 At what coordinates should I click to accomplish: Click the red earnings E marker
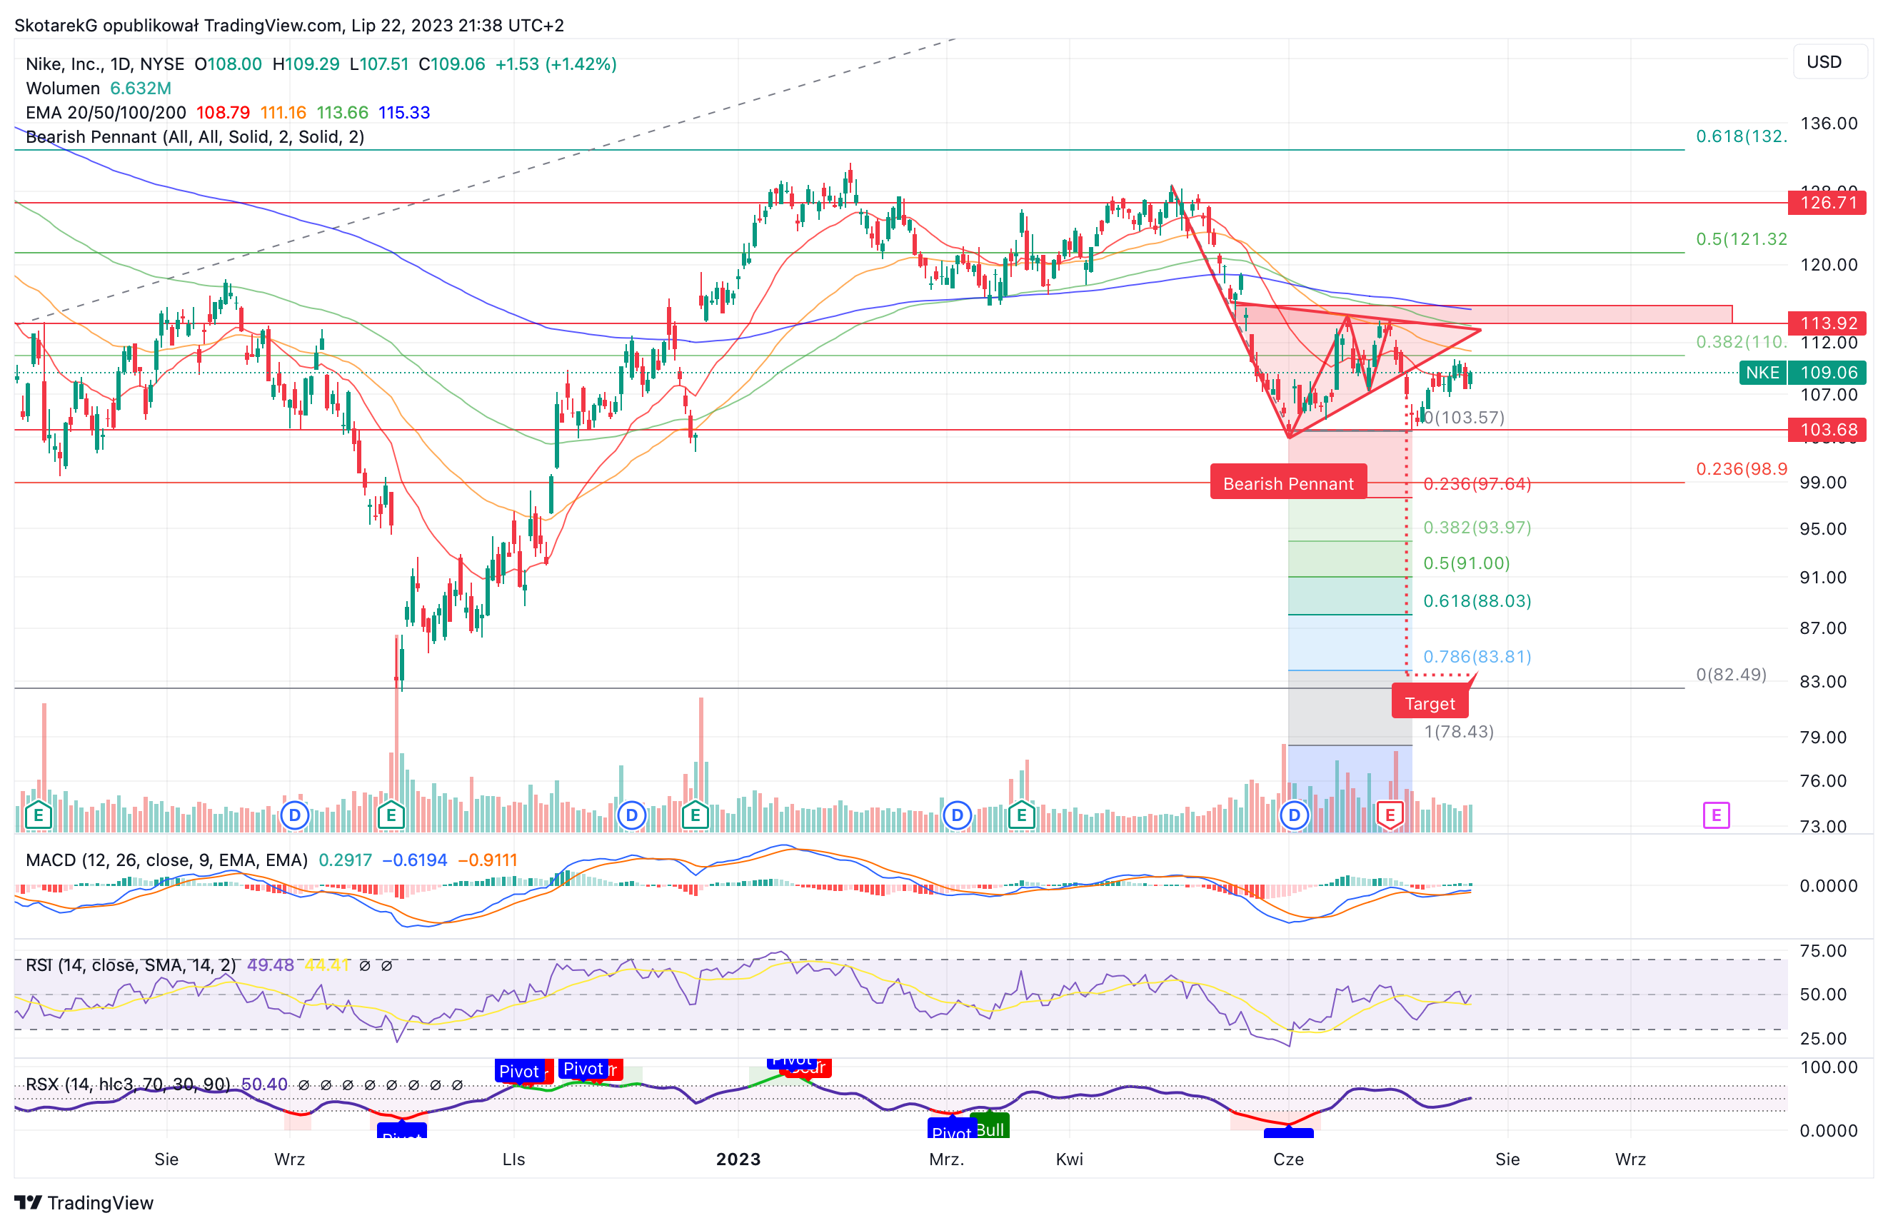[x=1390, y=815]
